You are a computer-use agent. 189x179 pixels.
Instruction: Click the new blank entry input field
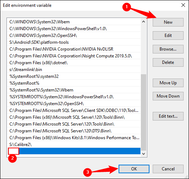click(x=14, y=151)
